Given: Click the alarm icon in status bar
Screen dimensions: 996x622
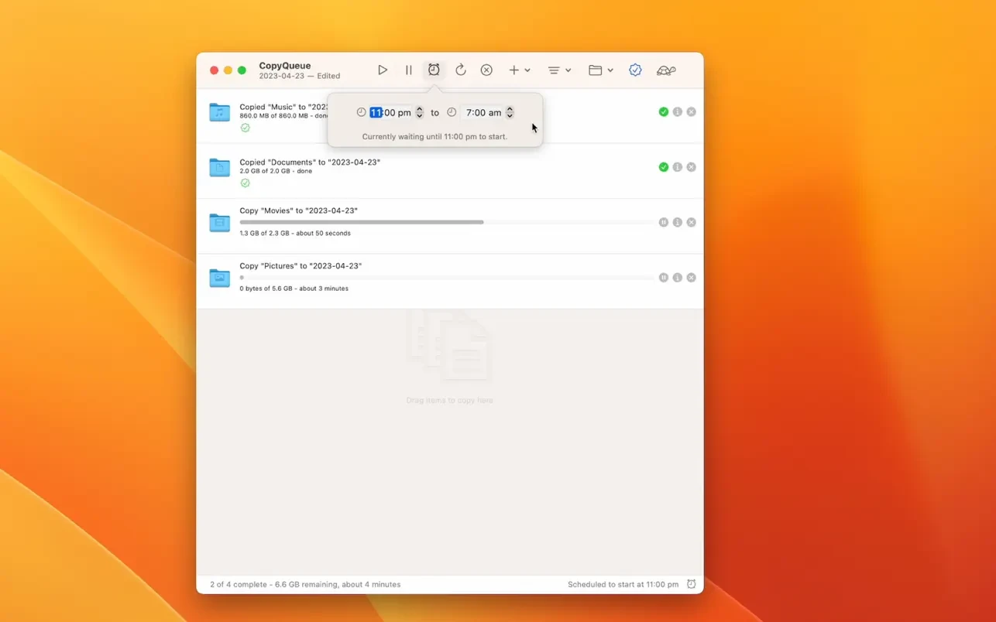Looking at the screenshot, I should [x=692, y=584].
